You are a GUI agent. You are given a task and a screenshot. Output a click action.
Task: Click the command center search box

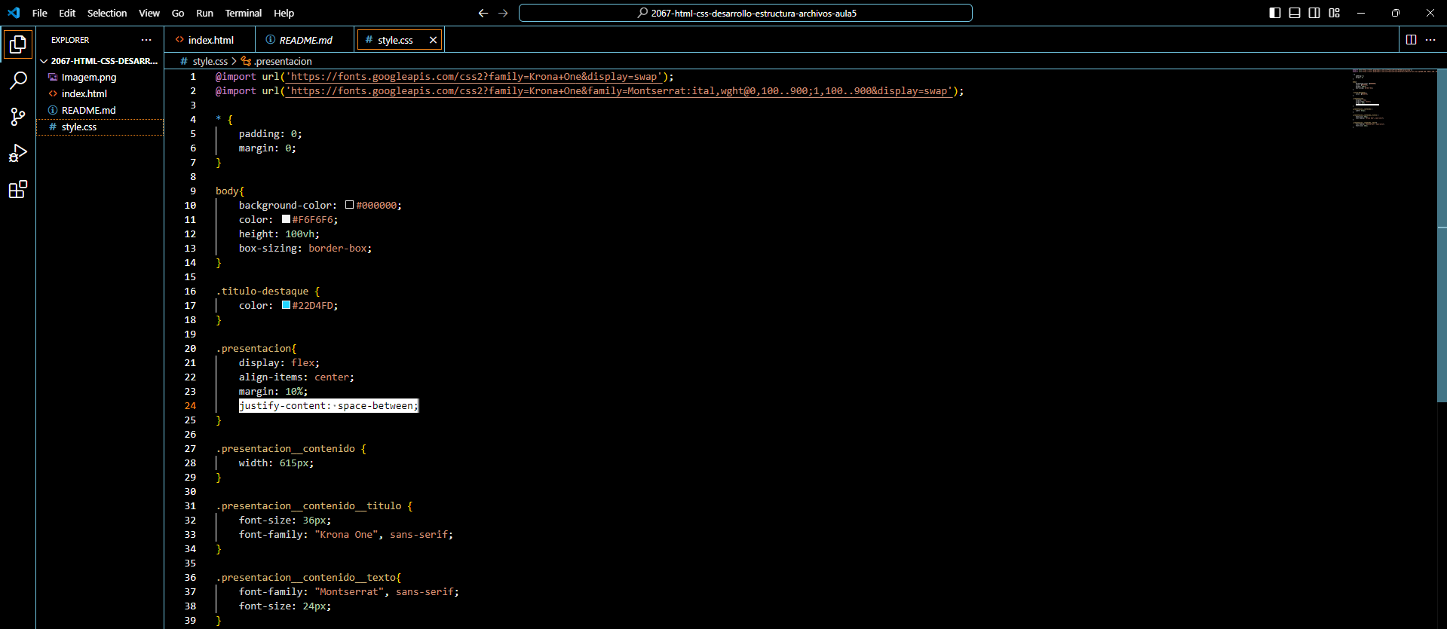[745, 13]
